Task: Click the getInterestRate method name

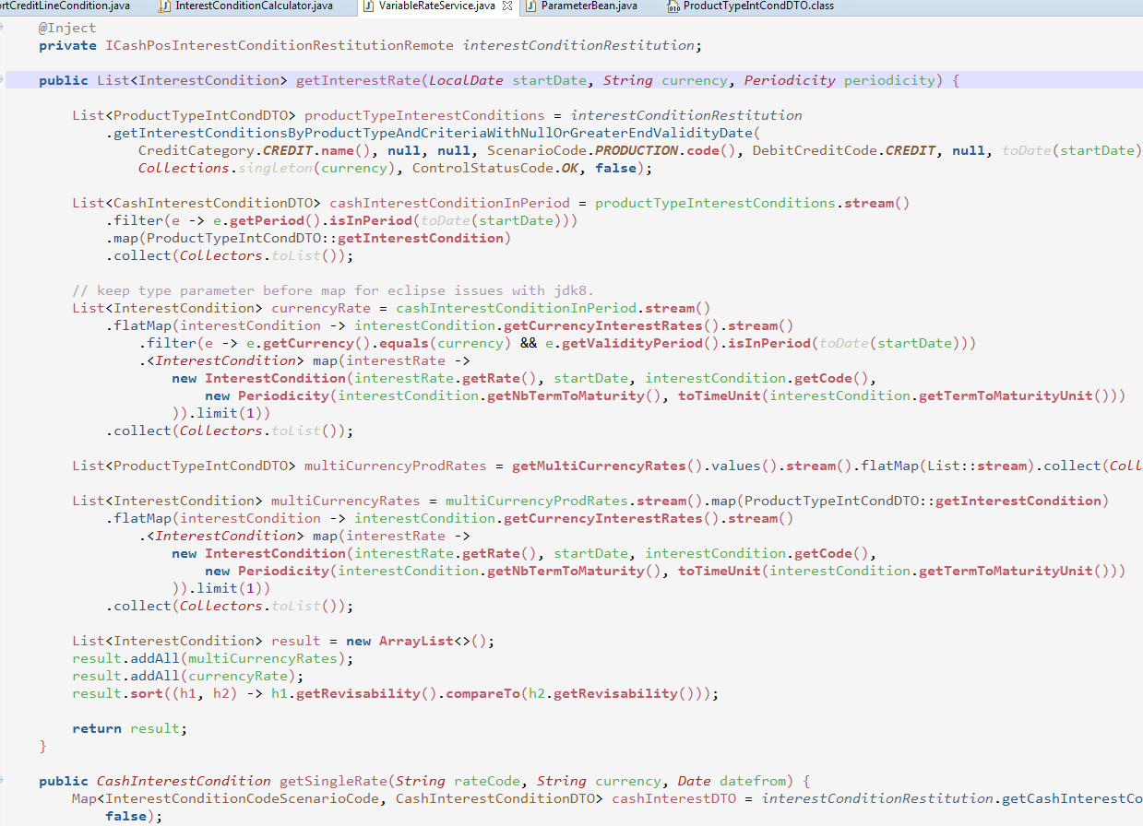Action: click(358, 80)
